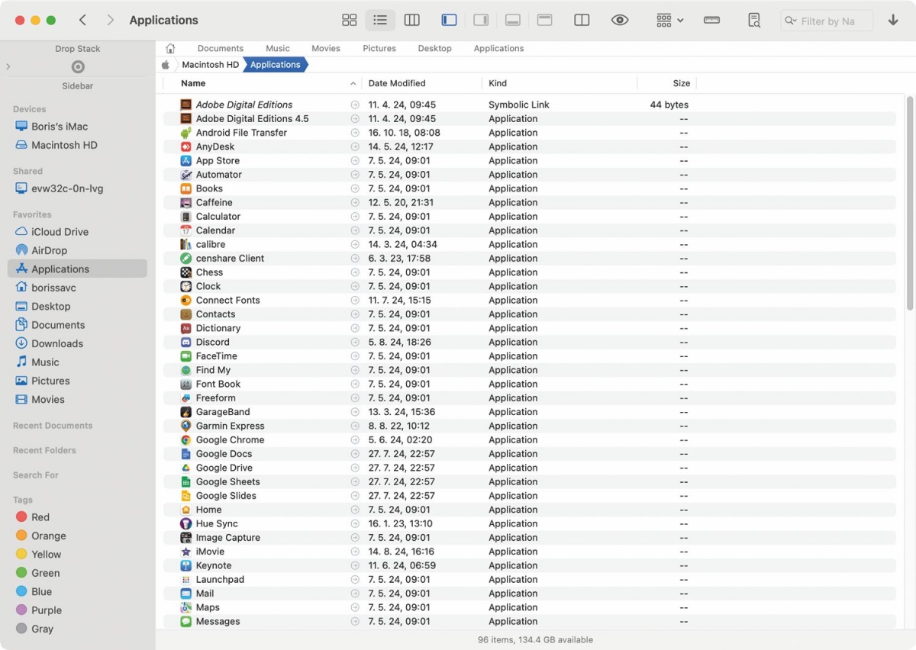Open Movies in the favorites bar
916x650 pixels.
(x=326, y=49)
